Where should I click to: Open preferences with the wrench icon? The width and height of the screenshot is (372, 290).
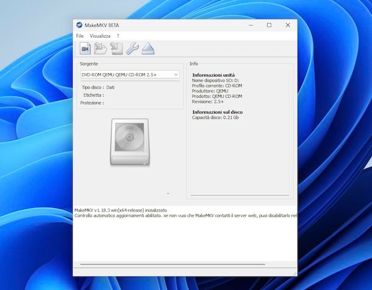(x=132, y=49)
